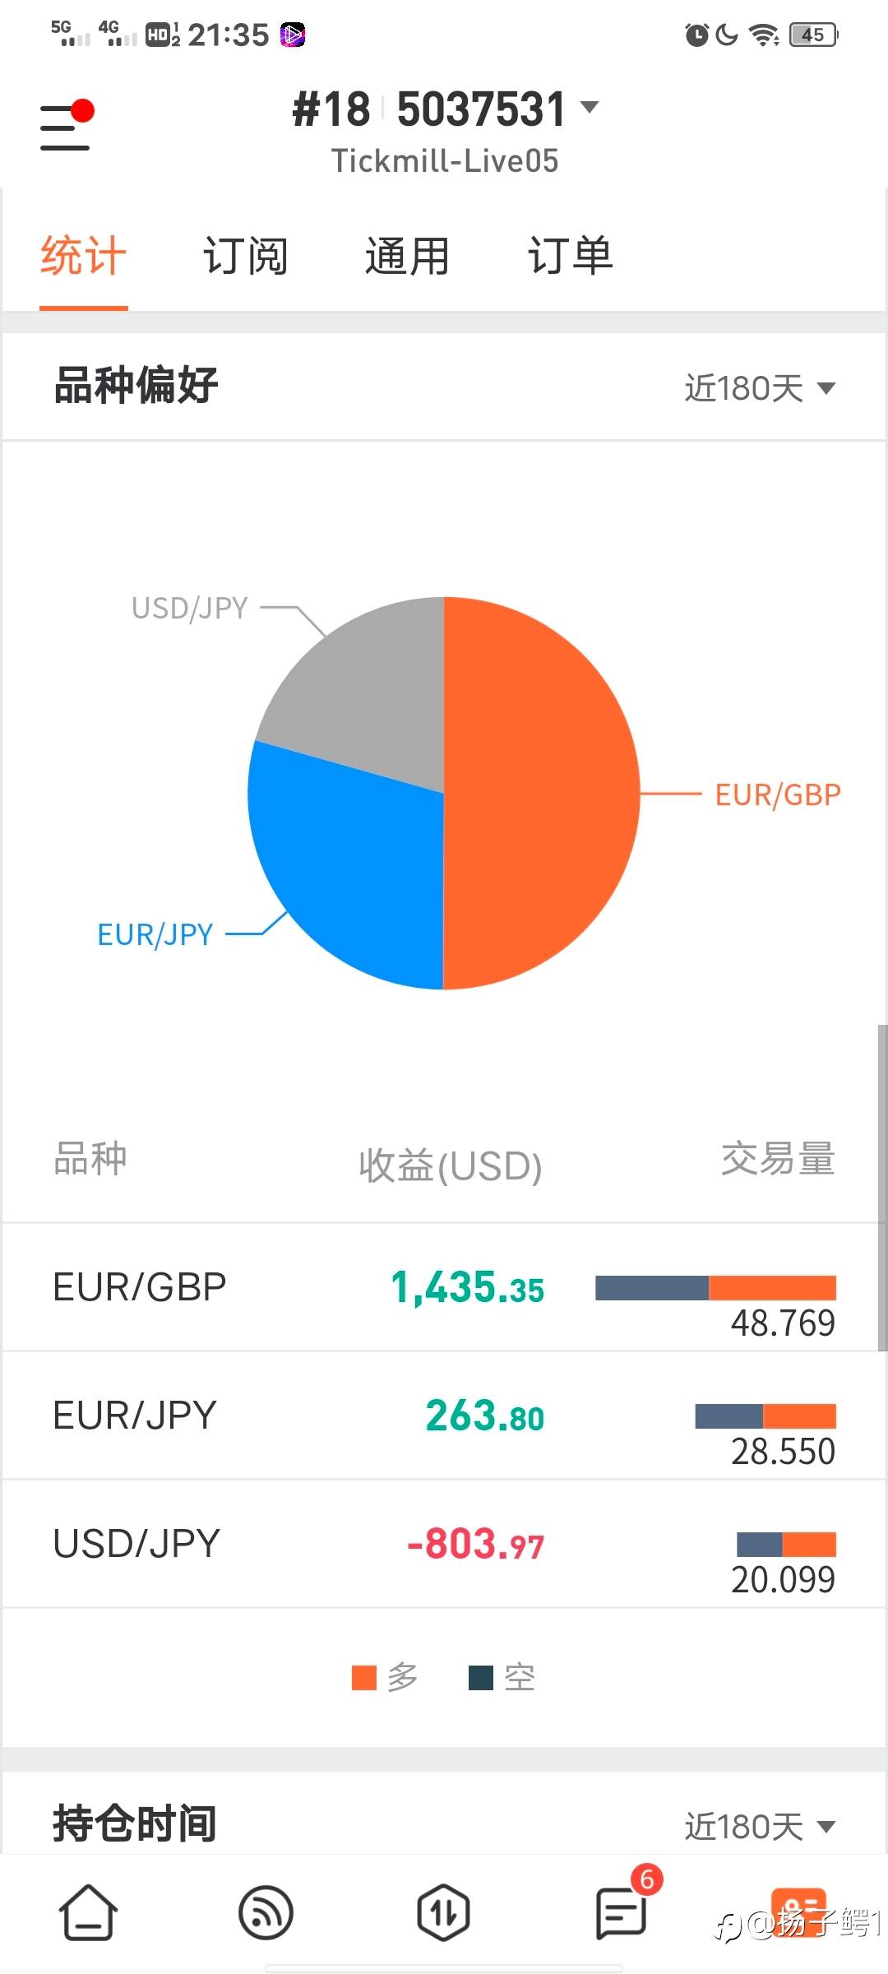Switch to the 通用 tab

click(x=407, y=256)
